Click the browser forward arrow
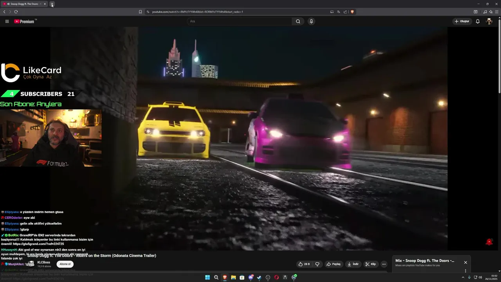 point(10,12)
